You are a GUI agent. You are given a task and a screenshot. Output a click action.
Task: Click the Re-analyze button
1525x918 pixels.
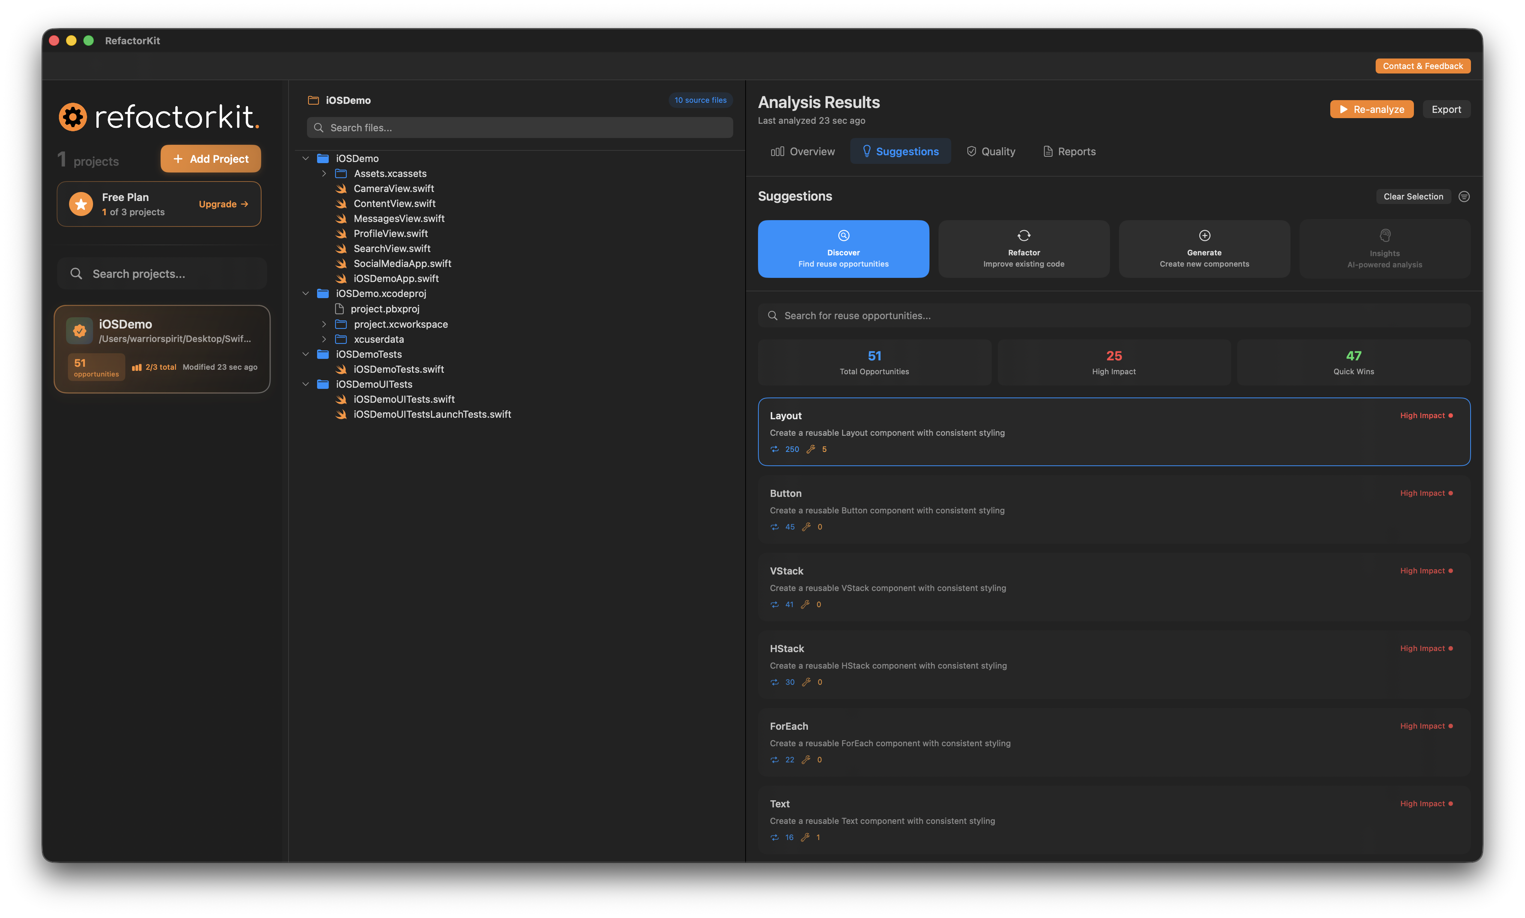pos(1372,109)
